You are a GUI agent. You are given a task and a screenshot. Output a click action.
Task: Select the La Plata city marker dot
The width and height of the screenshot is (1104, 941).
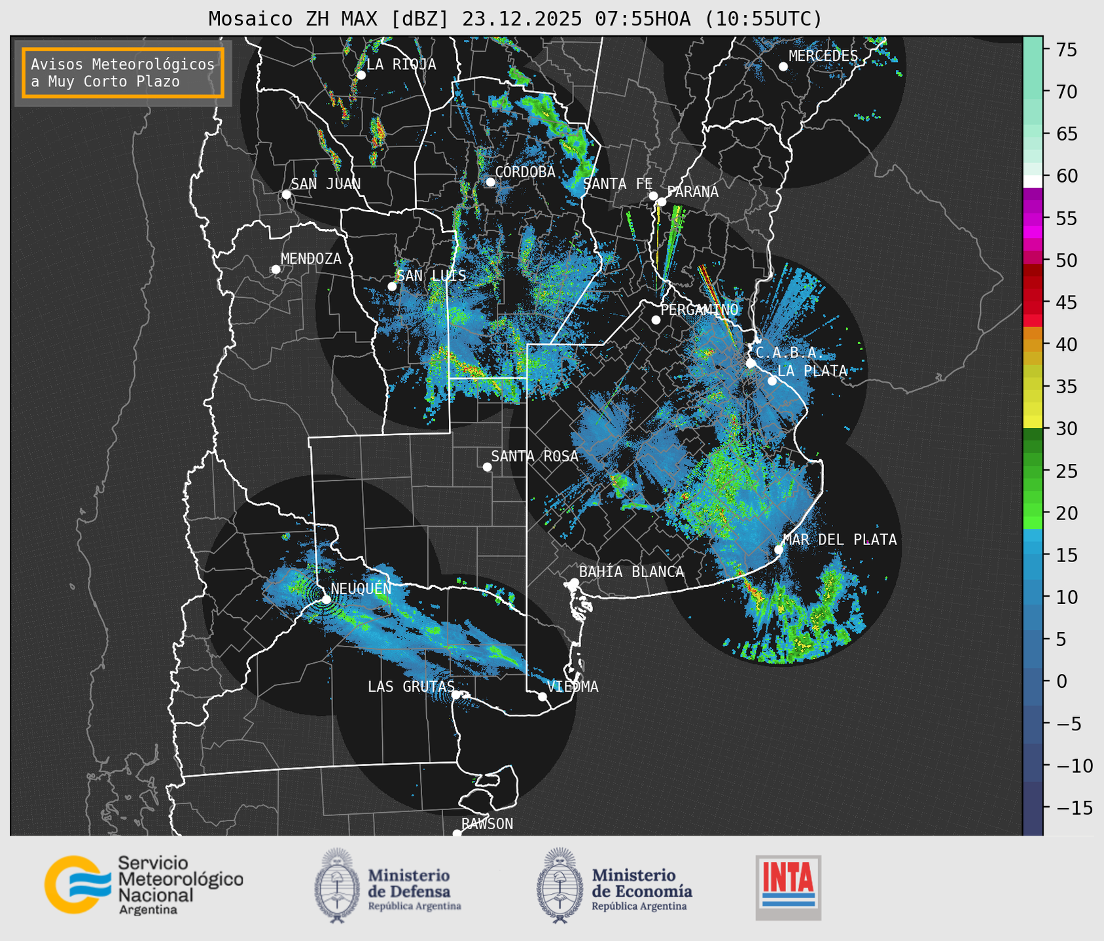tap(772, 381)
